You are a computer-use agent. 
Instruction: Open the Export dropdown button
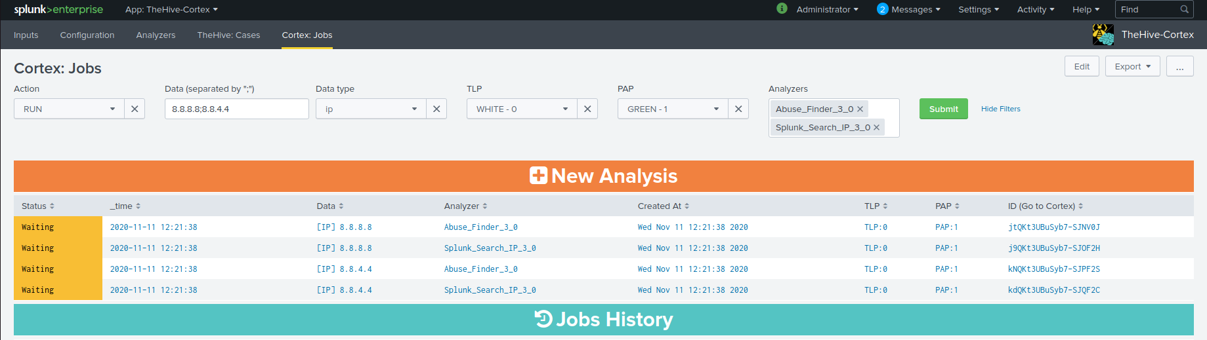click(x=1133, y=66)
